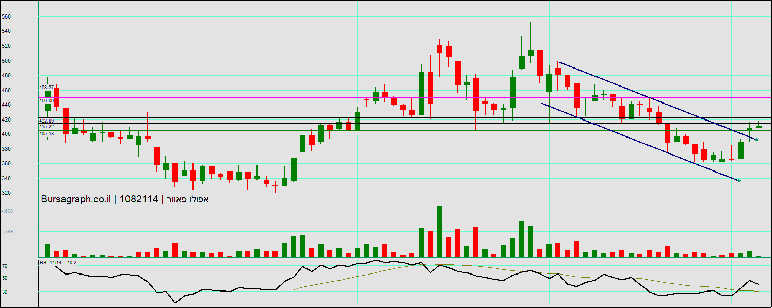772x308 pixels.
Task: Select the upper channel line's right endpoint marker
Action: [757, 140]
